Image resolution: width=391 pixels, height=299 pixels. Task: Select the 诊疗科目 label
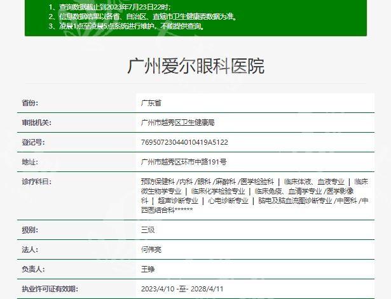click(36, 182)
